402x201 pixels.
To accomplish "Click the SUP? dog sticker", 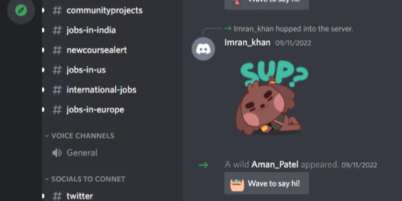I will point(272,97).
